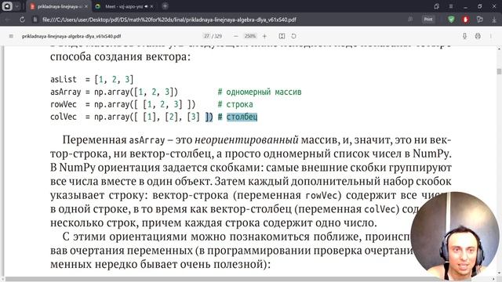Click the webcam video overlay
This screenshot has height=282, width=502.
pos(455,236)
